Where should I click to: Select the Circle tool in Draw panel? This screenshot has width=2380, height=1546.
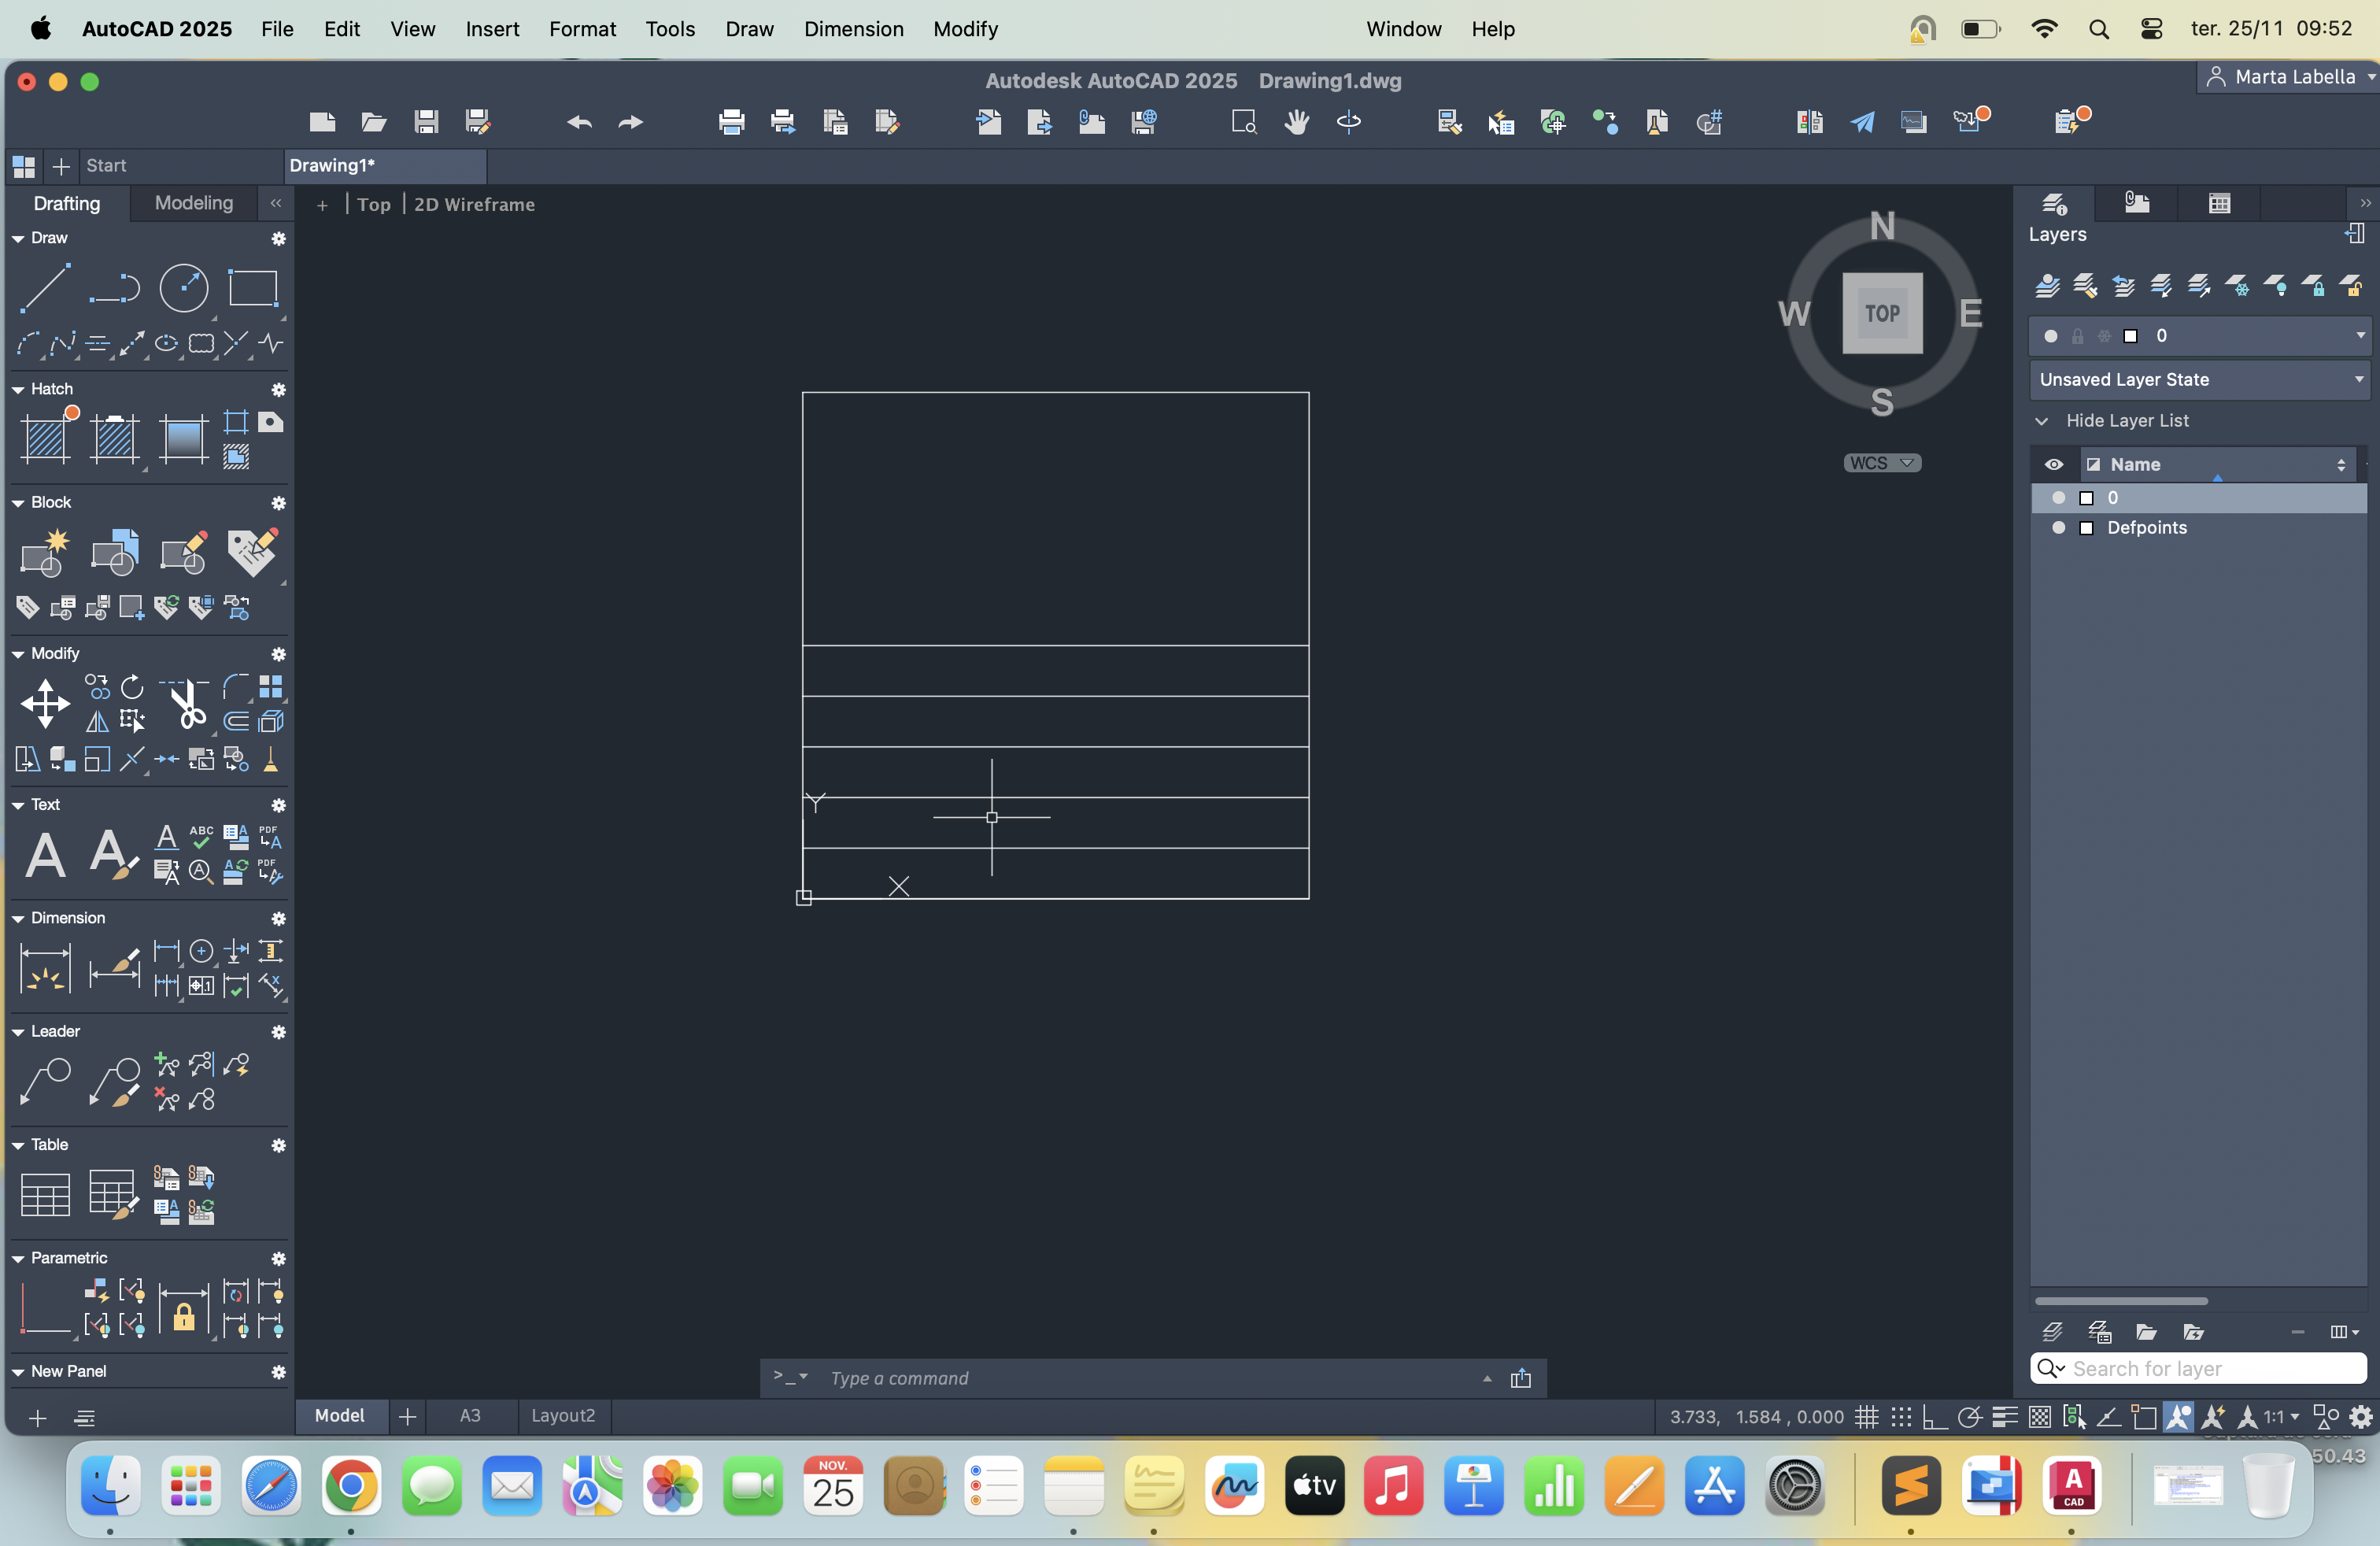pyautogui.click(x=184, y=288)
